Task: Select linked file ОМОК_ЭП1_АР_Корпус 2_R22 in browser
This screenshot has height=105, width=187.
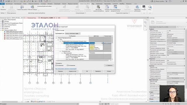Action: coord(14,32)
